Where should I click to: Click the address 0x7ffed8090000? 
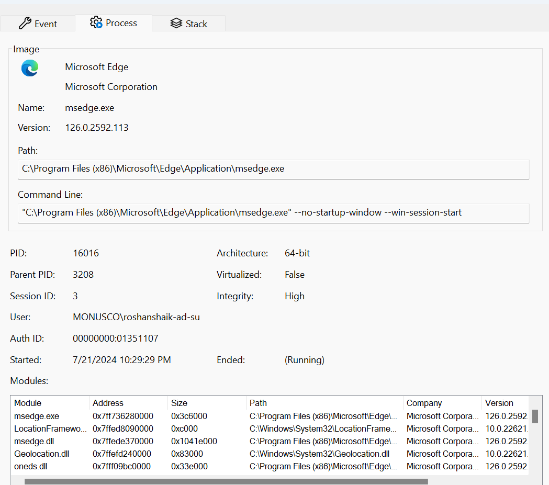point(123,428)
